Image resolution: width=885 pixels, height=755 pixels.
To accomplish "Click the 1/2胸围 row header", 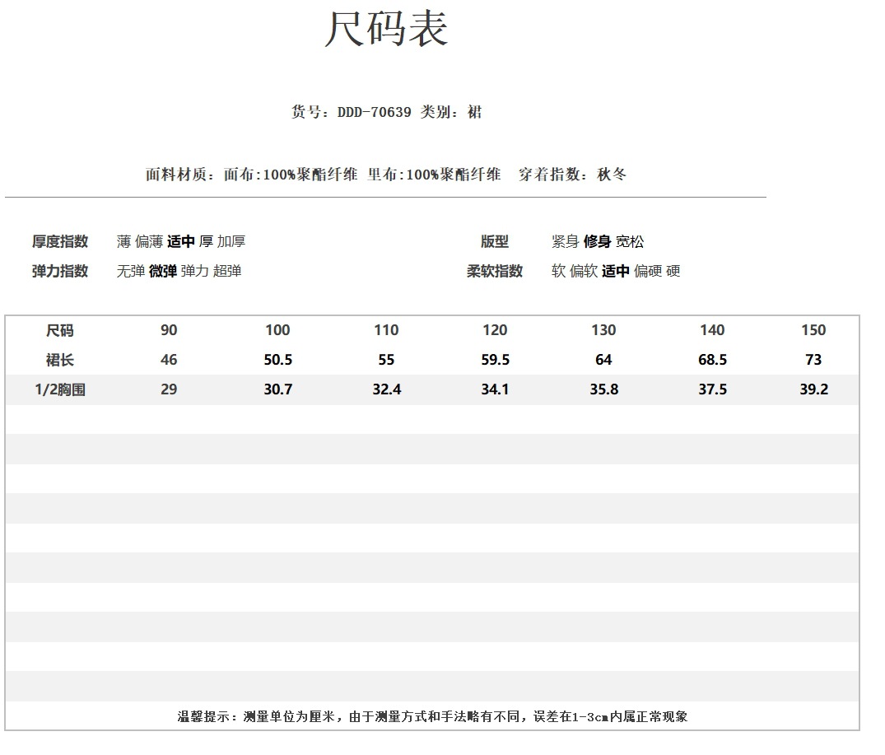I will click(60, 389).
